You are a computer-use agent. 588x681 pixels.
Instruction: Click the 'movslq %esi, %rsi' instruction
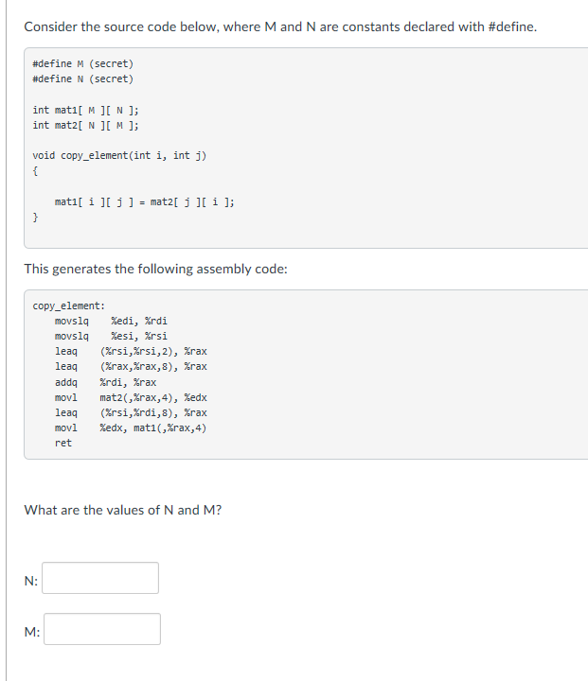tap(111, 337)
